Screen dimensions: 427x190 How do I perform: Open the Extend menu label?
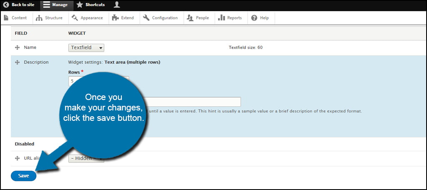pyautogui.click(x=128, y=17)
